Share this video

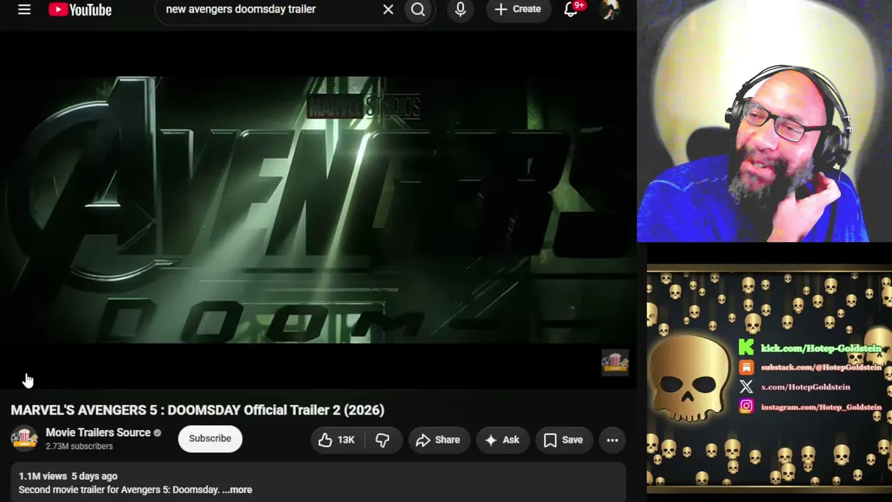(x=438, y=440)
